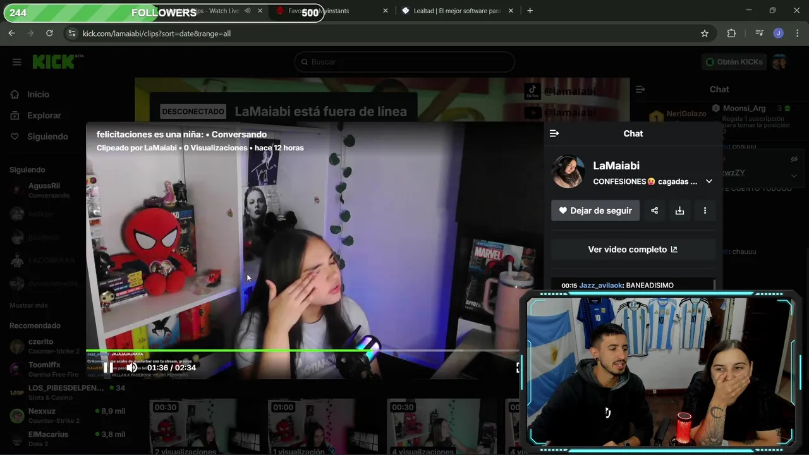The height and width of the screenshot is (455, 809).
Task: Open Chrome media controls icon
Action: coord(759,33)
